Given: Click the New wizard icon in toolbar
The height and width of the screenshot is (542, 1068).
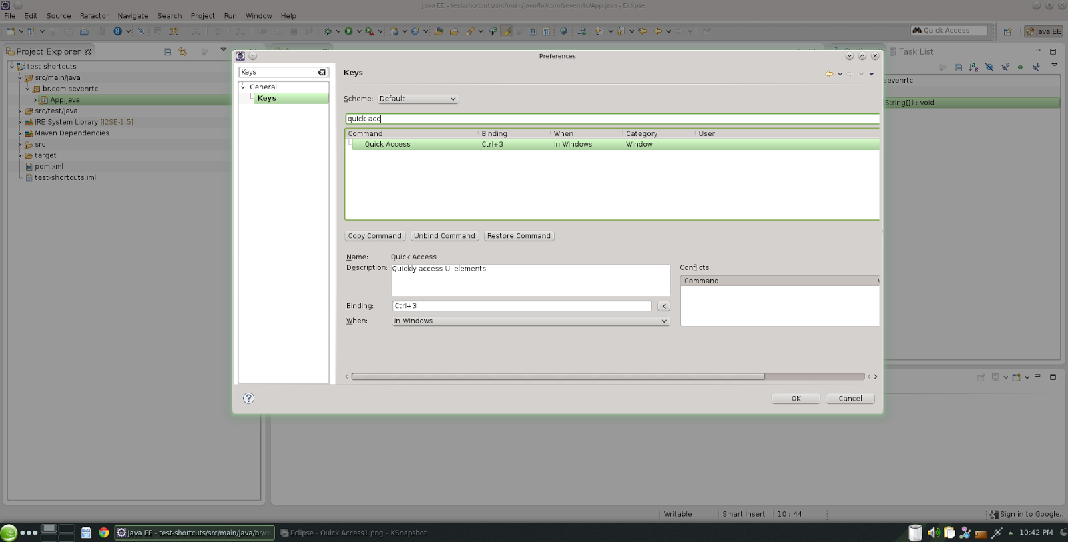Looking at the screenshot, I should pos(10,31).
